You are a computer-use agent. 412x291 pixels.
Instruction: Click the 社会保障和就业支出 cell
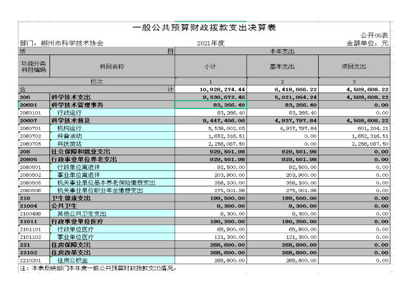pos(112,152)
